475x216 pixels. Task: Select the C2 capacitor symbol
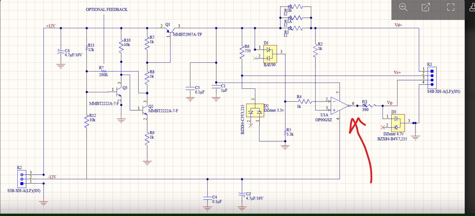(242, 194)
